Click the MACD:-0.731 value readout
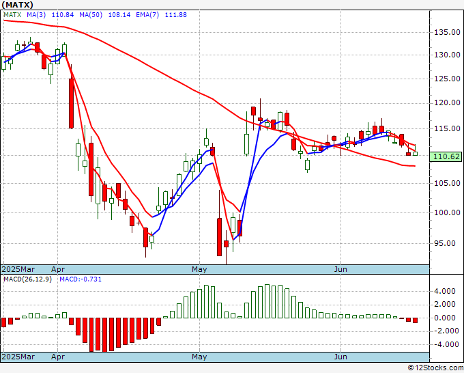Image resolution: width=464 pixels, height=373 pixels. click(x=81, y=279)
